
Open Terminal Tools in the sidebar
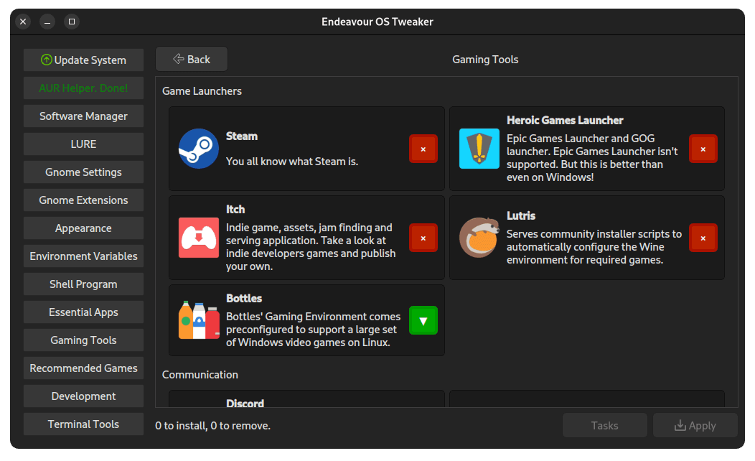point(83,424)
